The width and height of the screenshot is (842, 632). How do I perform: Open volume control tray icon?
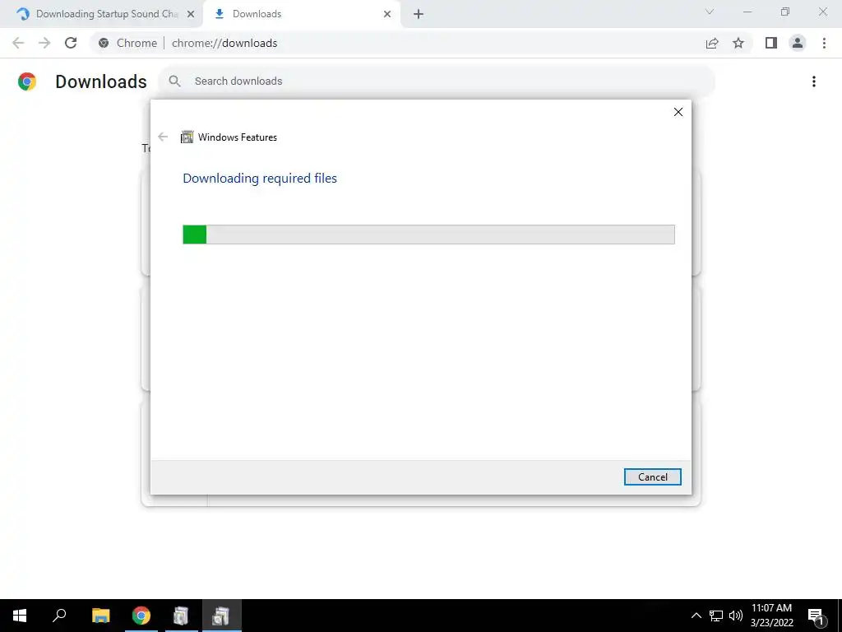(x=736, y=616)
